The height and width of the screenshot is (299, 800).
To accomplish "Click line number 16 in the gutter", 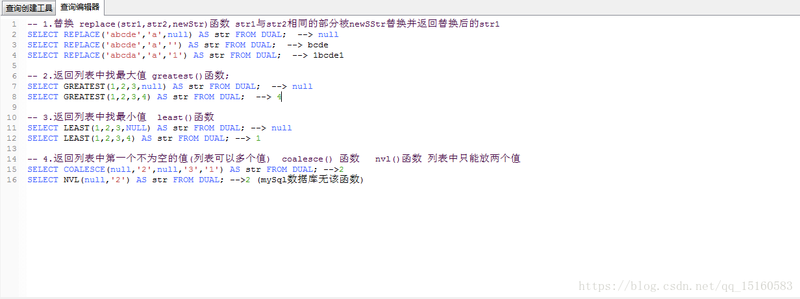I will click(x=12, y=180).
